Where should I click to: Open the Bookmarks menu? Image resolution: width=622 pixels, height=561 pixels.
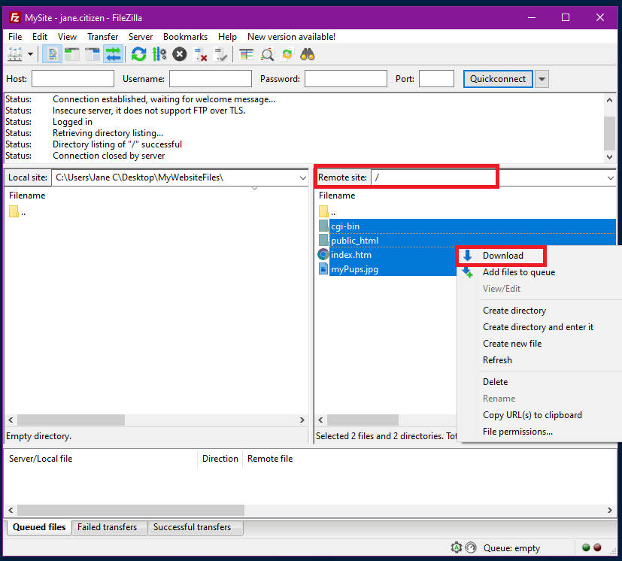coord(185,36)
